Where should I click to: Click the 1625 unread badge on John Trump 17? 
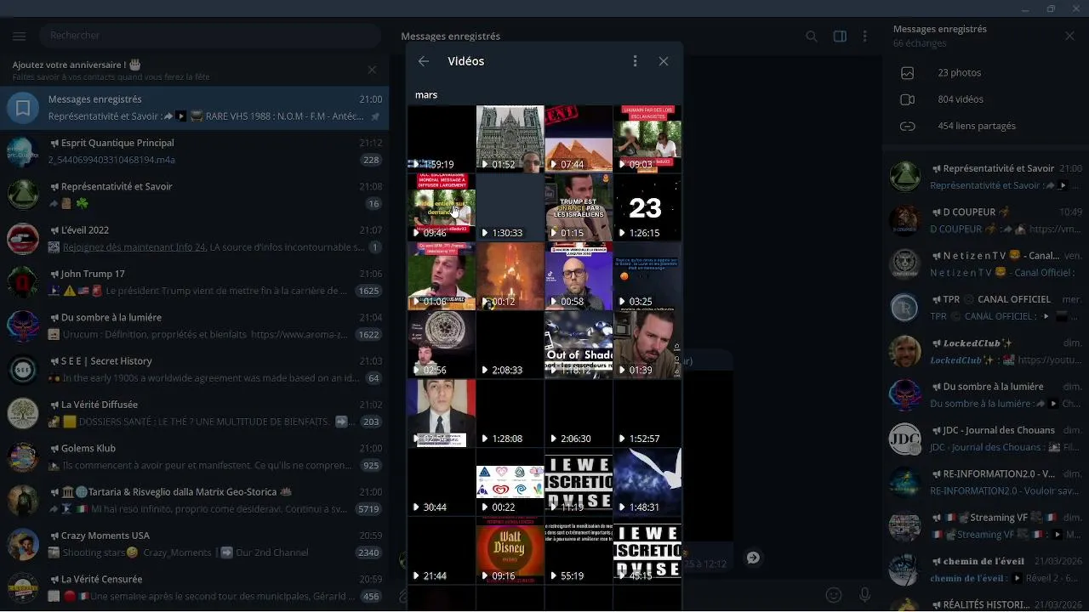(x=369, y=291)
